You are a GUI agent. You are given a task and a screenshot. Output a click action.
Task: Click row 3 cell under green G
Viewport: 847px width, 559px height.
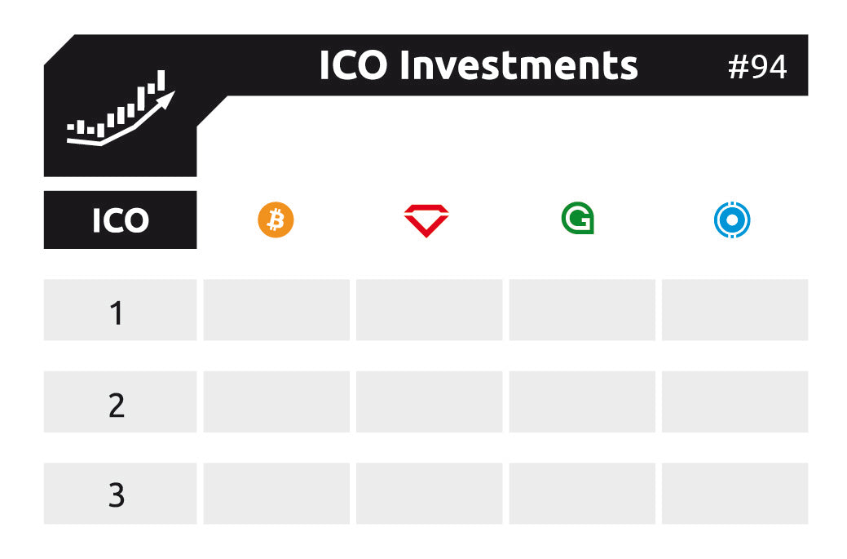[582, 494]
